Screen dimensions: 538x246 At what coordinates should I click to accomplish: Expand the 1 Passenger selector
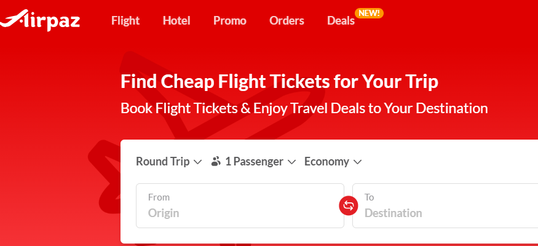[x=253, y=162]
